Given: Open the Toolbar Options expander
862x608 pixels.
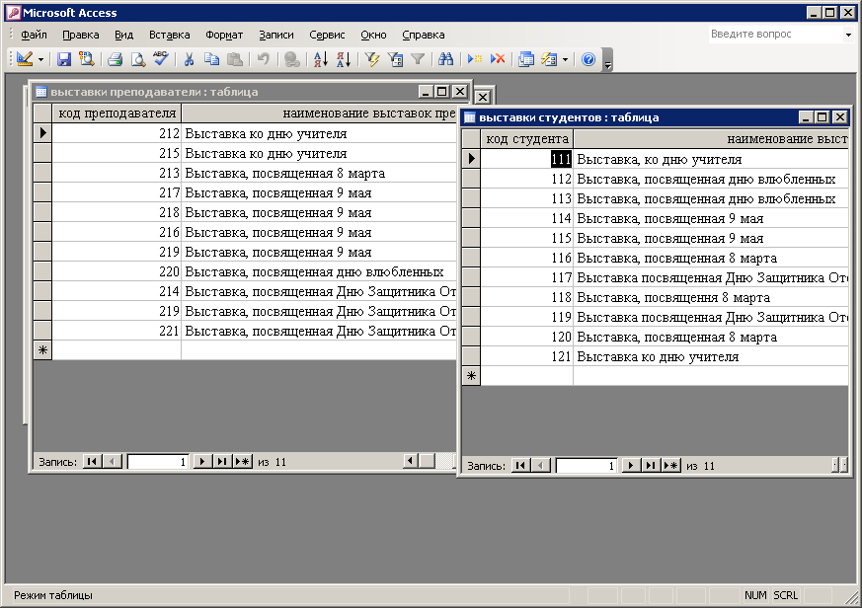Looking at the screenshot, I should pyautogui.click(x=607, y=60).
